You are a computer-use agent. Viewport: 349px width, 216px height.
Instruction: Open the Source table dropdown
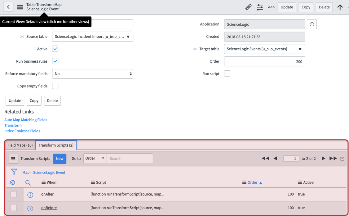click(x=92, y=37)
